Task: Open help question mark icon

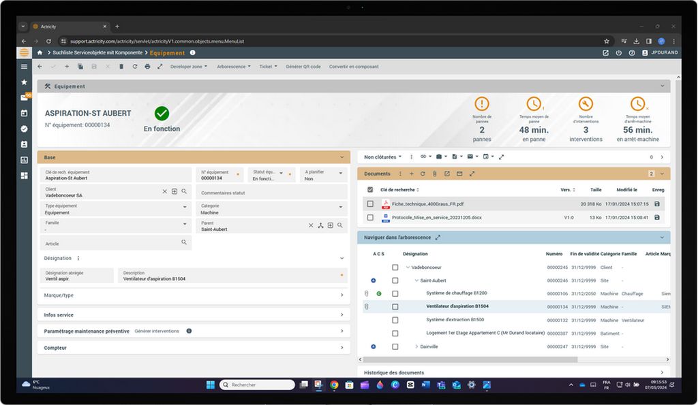Action: pos(632,52)
